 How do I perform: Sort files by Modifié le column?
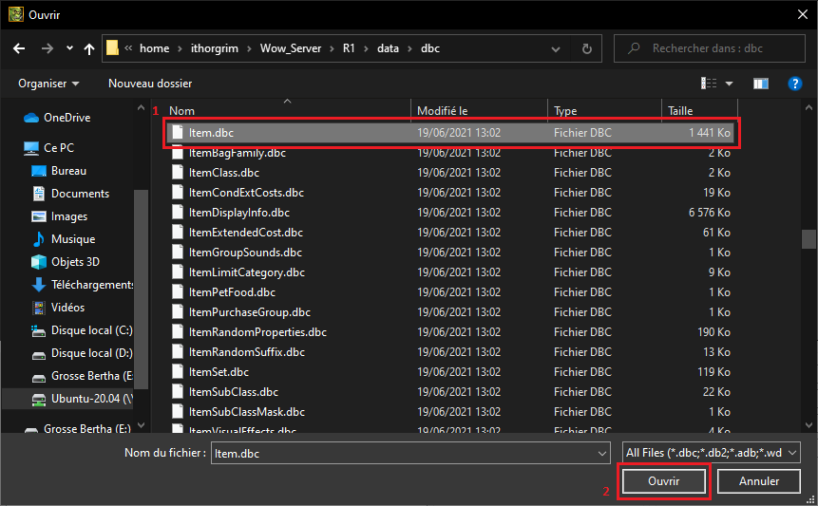click(443, 111)
